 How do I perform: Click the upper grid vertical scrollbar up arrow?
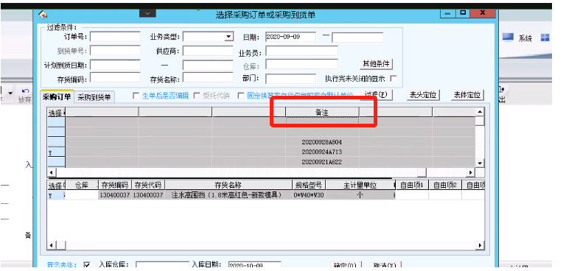[x=479, y=111]
